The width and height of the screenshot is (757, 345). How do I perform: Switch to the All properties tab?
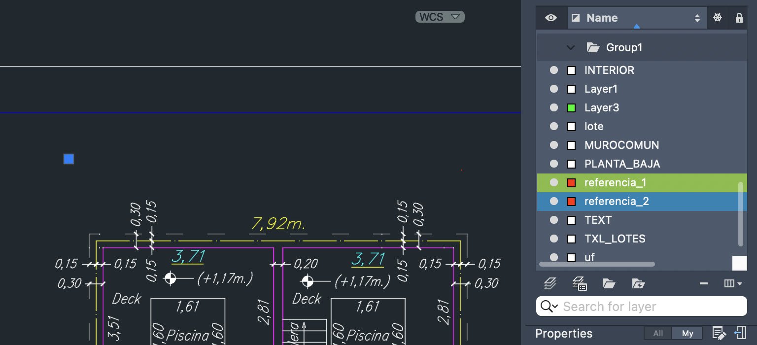click(x=658, y=334)
